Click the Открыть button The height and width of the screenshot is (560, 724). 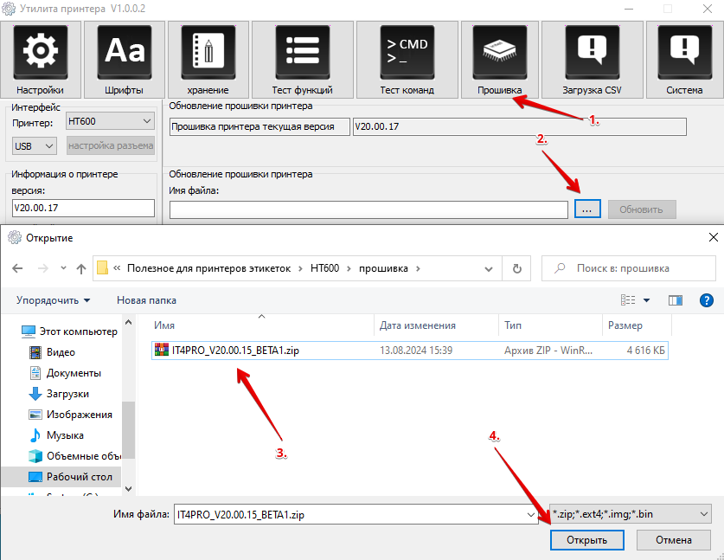[x=587, y=540]
